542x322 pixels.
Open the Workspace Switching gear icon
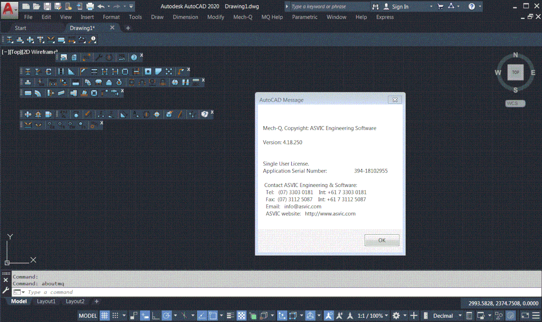[396, 316]
